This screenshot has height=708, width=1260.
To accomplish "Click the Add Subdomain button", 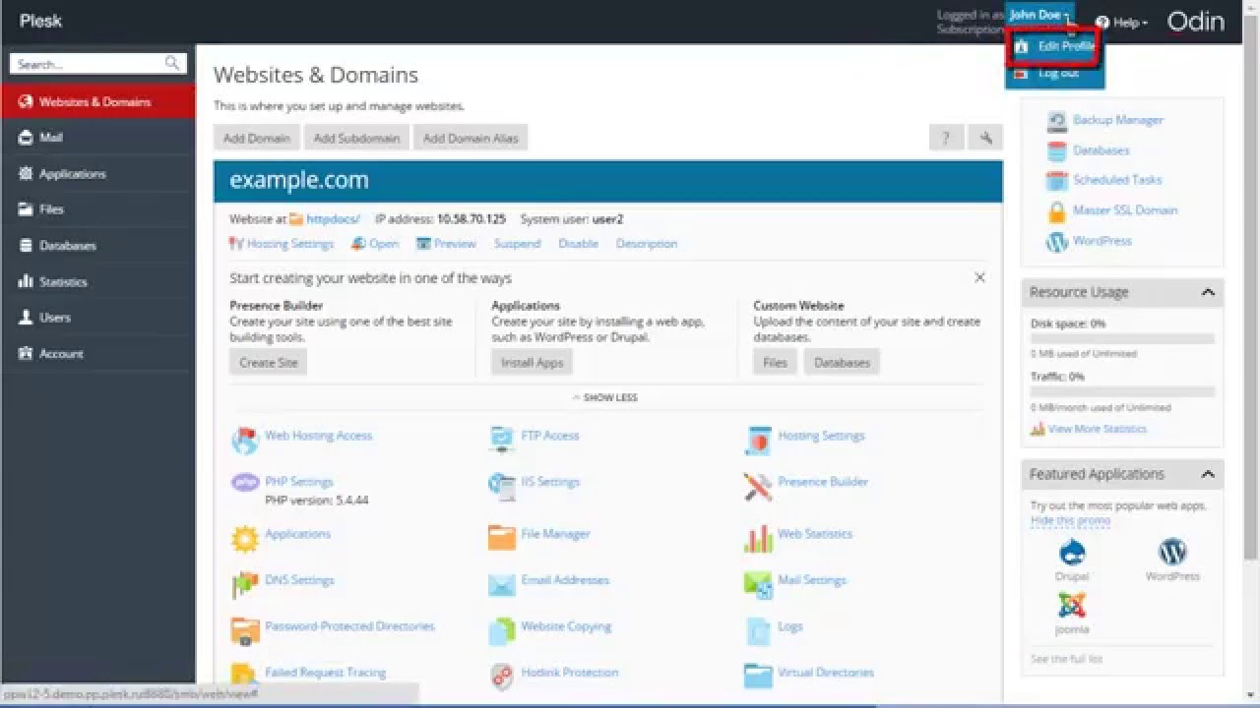I will (x=356, y=139).
